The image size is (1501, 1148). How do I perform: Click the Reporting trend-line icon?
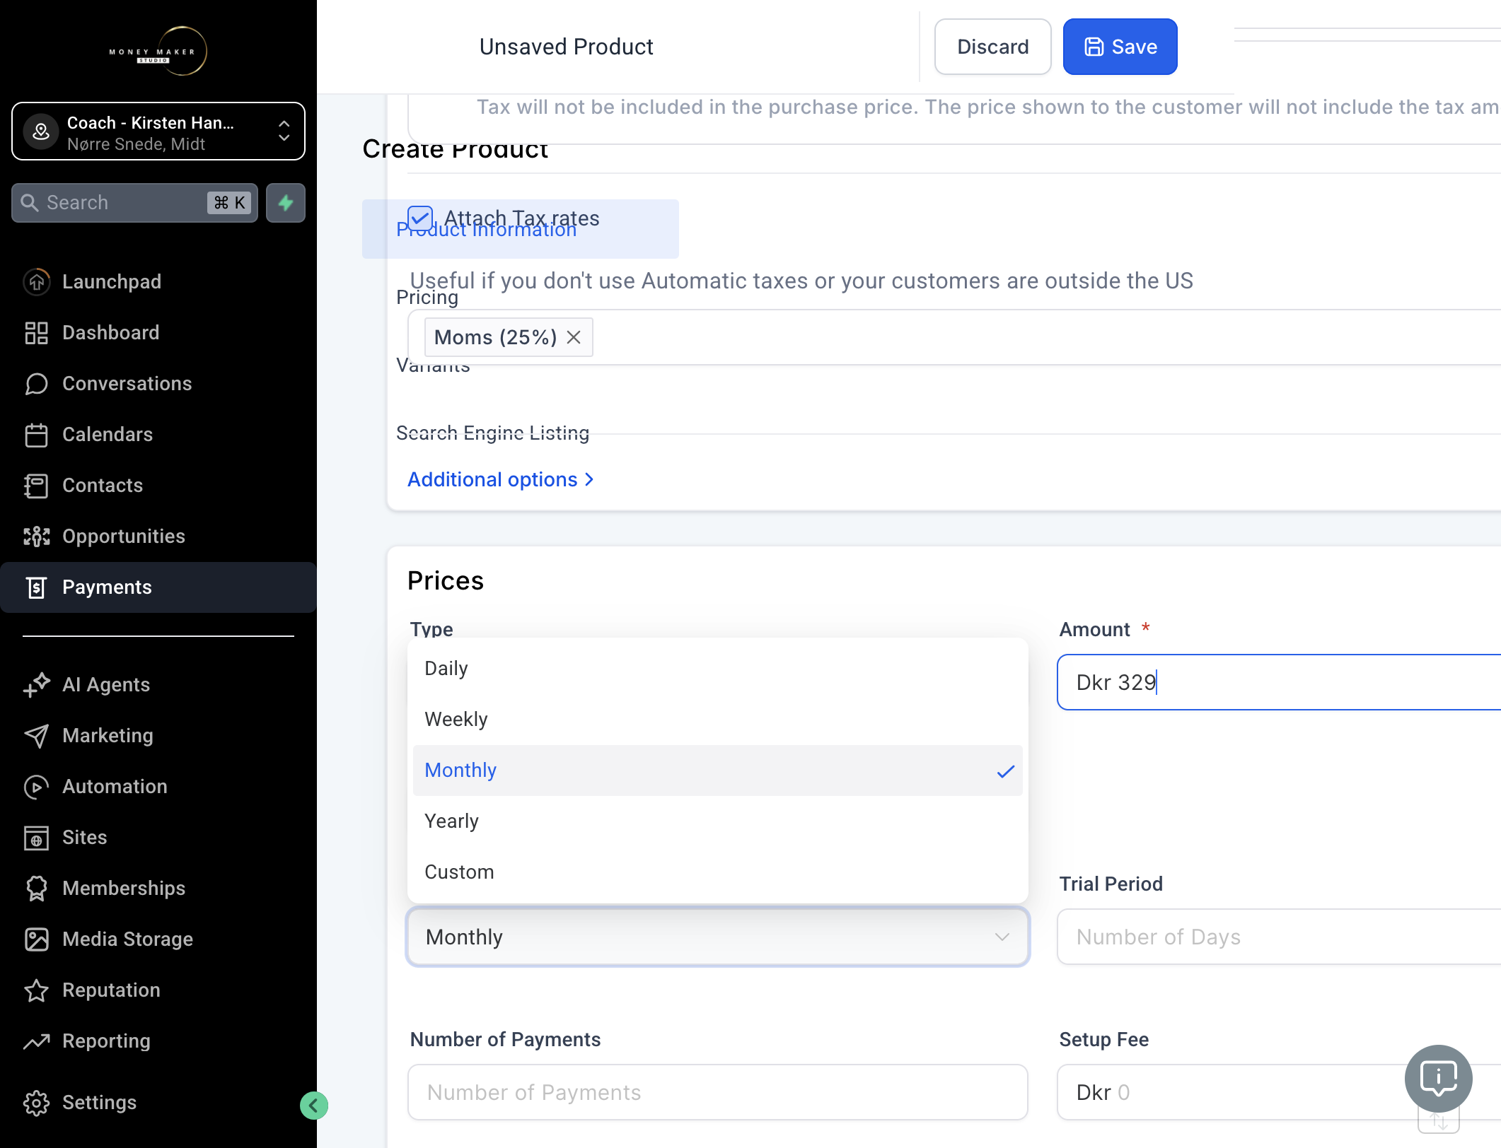coord(37,1041)
